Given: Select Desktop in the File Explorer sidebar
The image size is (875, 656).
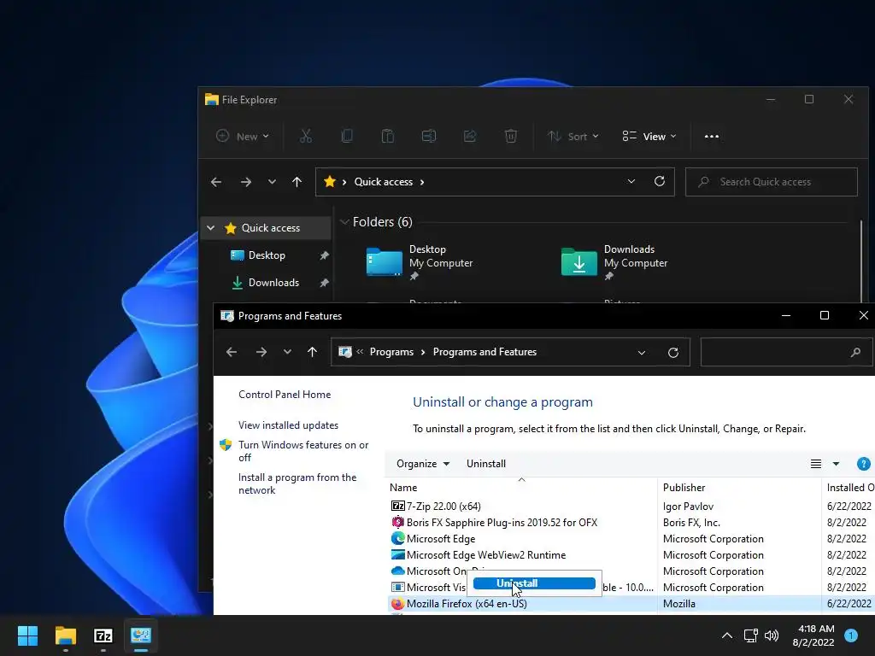Looking at the screenshot, I should 267,255.
